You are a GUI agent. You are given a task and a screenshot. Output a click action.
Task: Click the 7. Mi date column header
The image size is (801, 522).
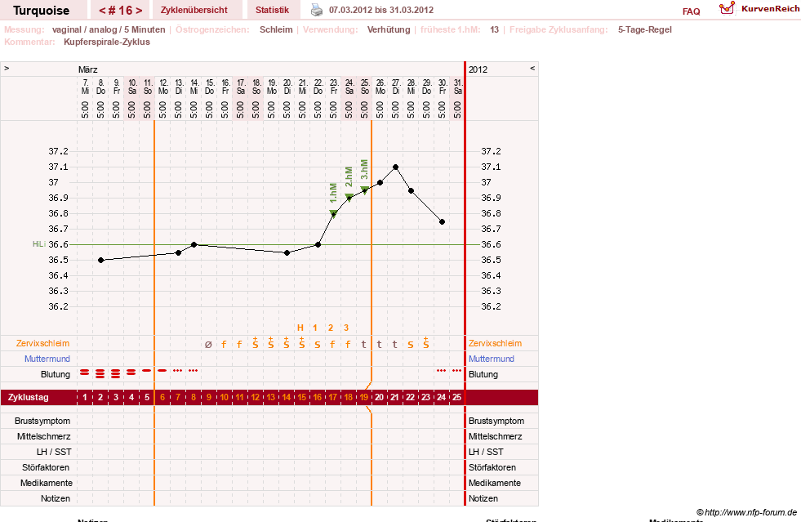tap(85, 87)
